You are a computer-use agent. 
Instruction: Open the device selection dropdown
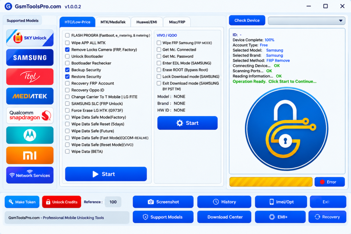click(x=306, y=21)
